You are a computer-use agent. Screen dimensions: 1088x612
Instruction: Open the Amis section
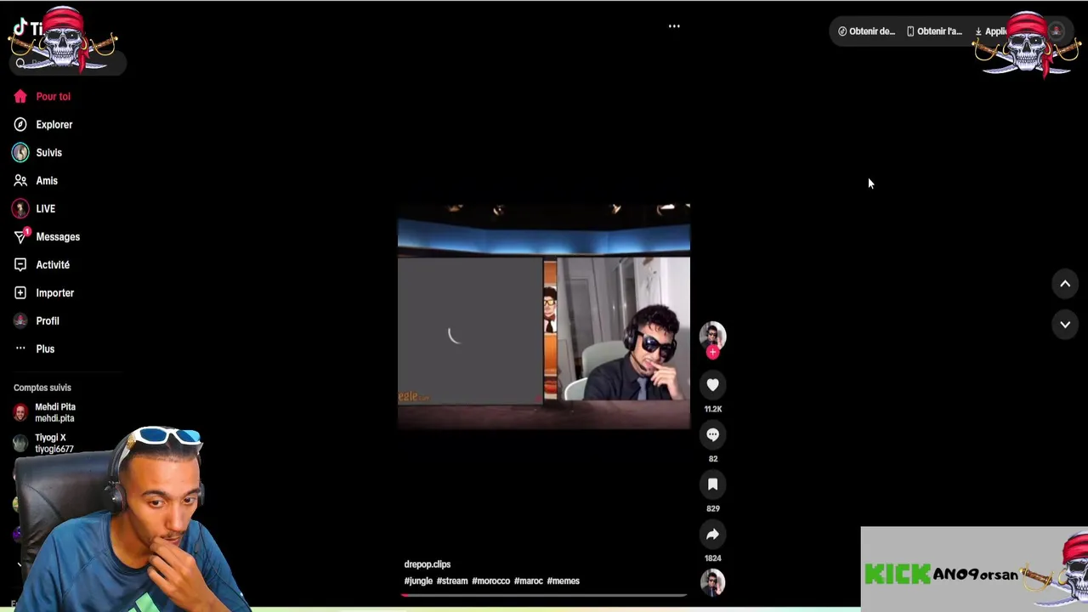pos(36,180)
